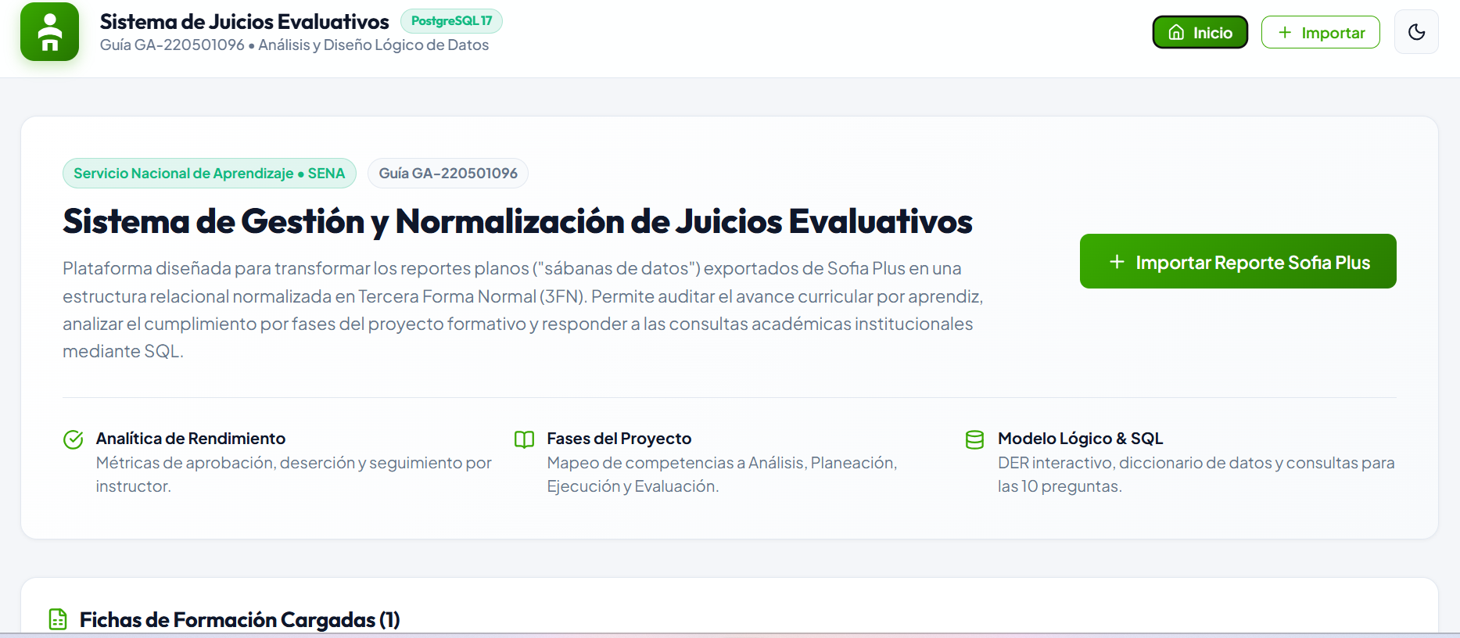Go to Inicio in the header

coord(1200,32)
